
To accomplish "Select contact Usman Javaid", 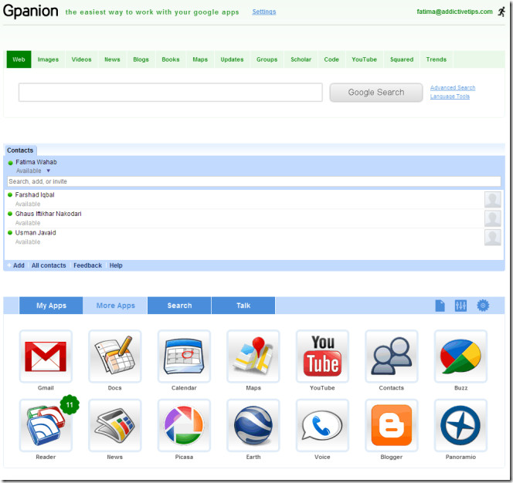I will point(36,233).
